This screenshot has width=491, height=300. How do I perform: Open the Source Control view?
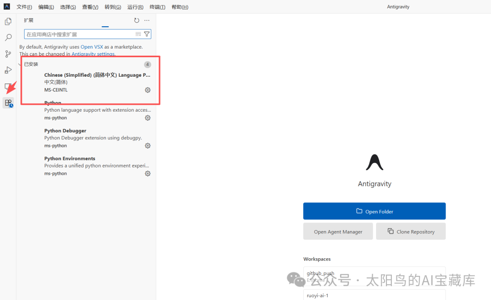8,54
